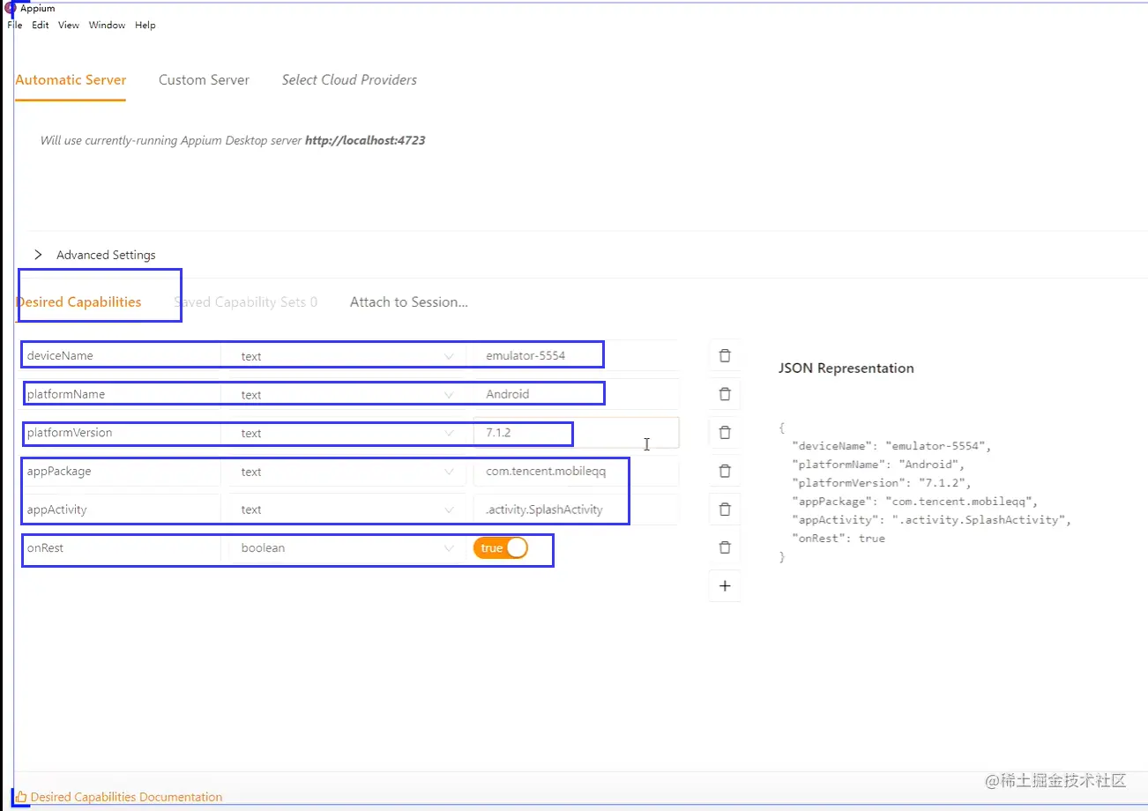
Task: Open the Help menu
Action: pos(145,25)
